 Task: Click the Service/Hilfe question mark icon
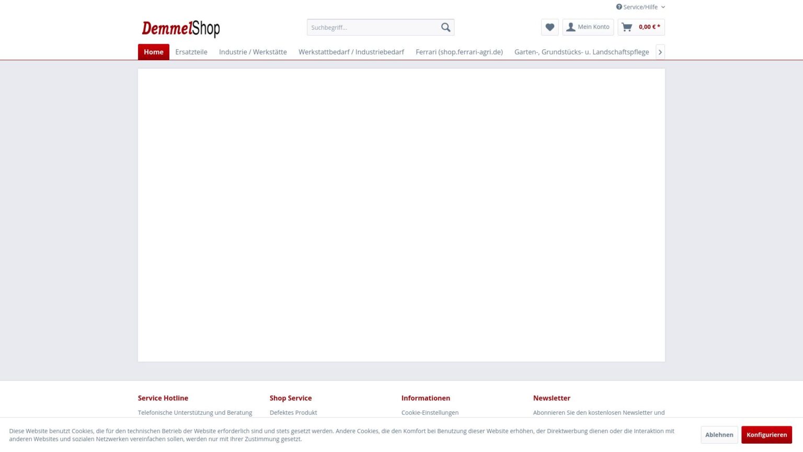coord(619,7)
